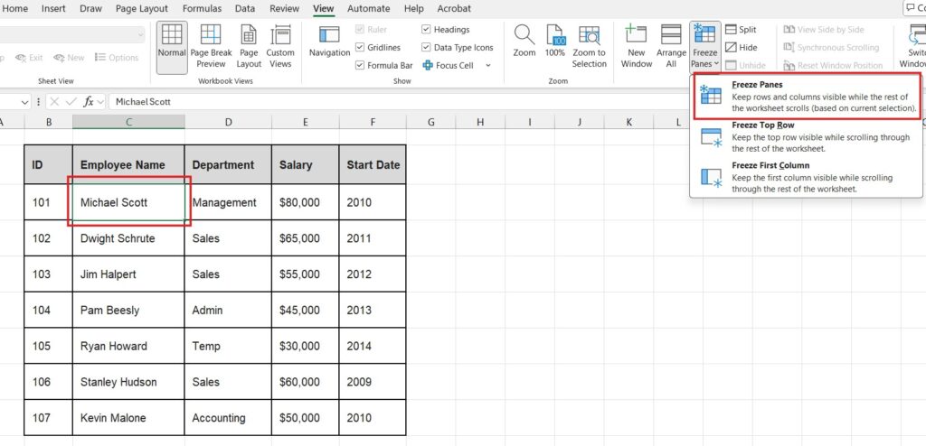Toggle the Gridlines checkbox
This screenshot has width=926, height=446.
coord(360,48)
